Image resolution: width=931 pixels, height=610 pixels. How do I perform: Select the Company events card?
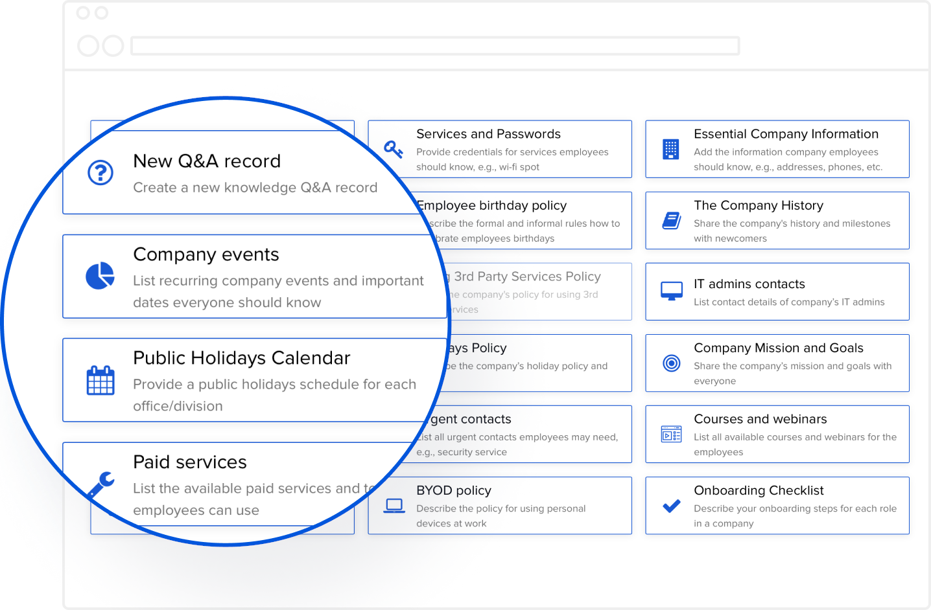tap(253, 277)
